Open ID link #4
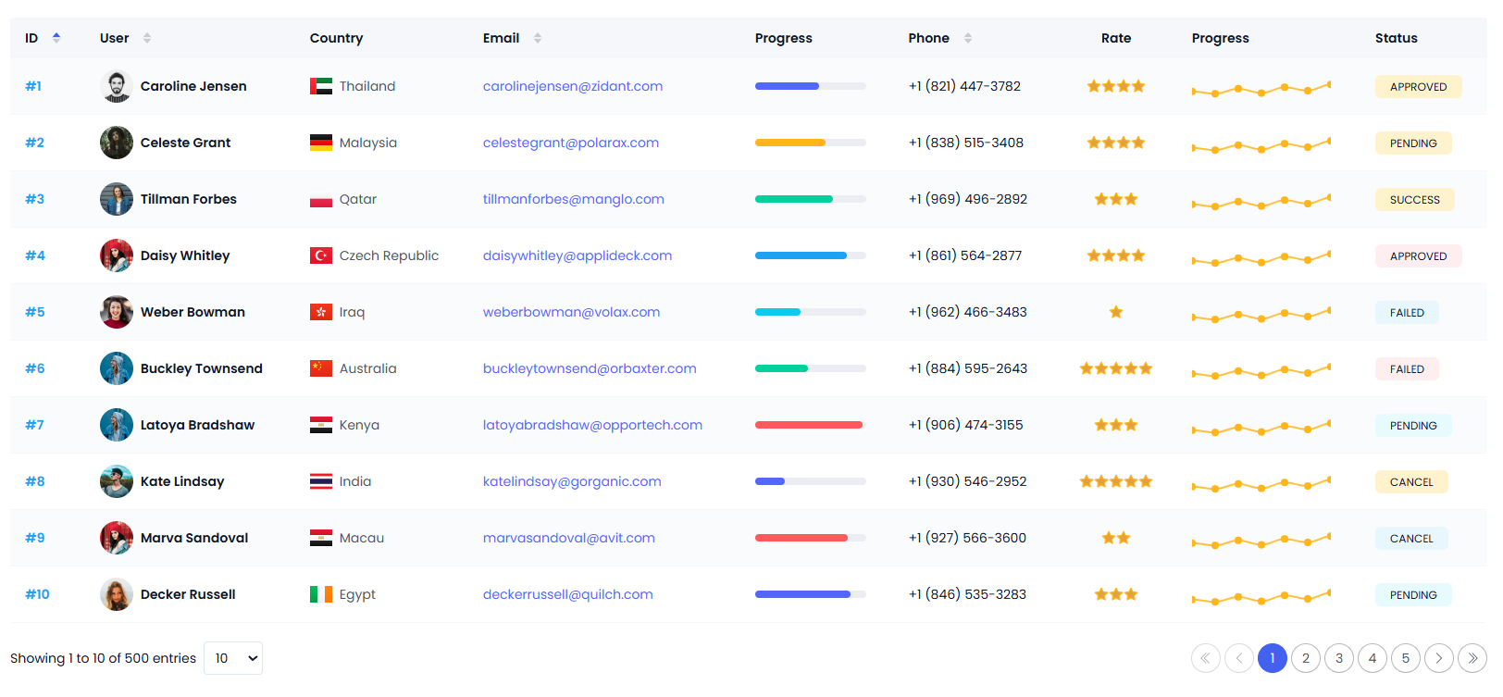The width and height of the screenshot is (1503, 697). tap(35, 255)
